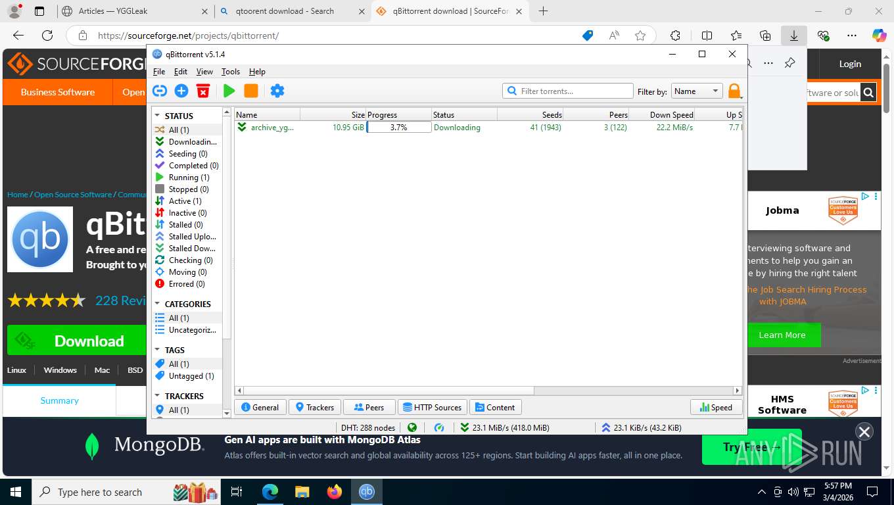This screenshot has height=505, width=894.
Task: Click SourceForge green Download button
Action: coord(77,341)
